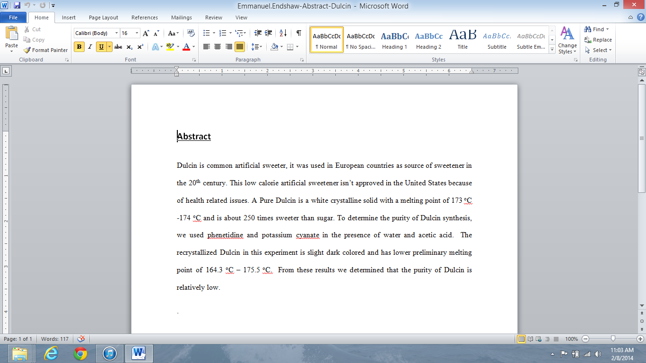The height and width of the screenshot is (363, 646).
Task: Open font name dropdown Calibri (Body)
Action: click(x=117, y=33)
